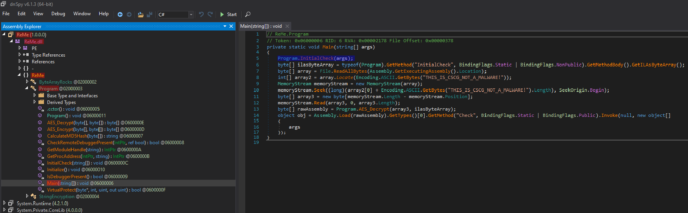The height and width of the screenshot is (213, 688).
Task: Click the Redo toolbar icon
Action: [x=210, y=14]
